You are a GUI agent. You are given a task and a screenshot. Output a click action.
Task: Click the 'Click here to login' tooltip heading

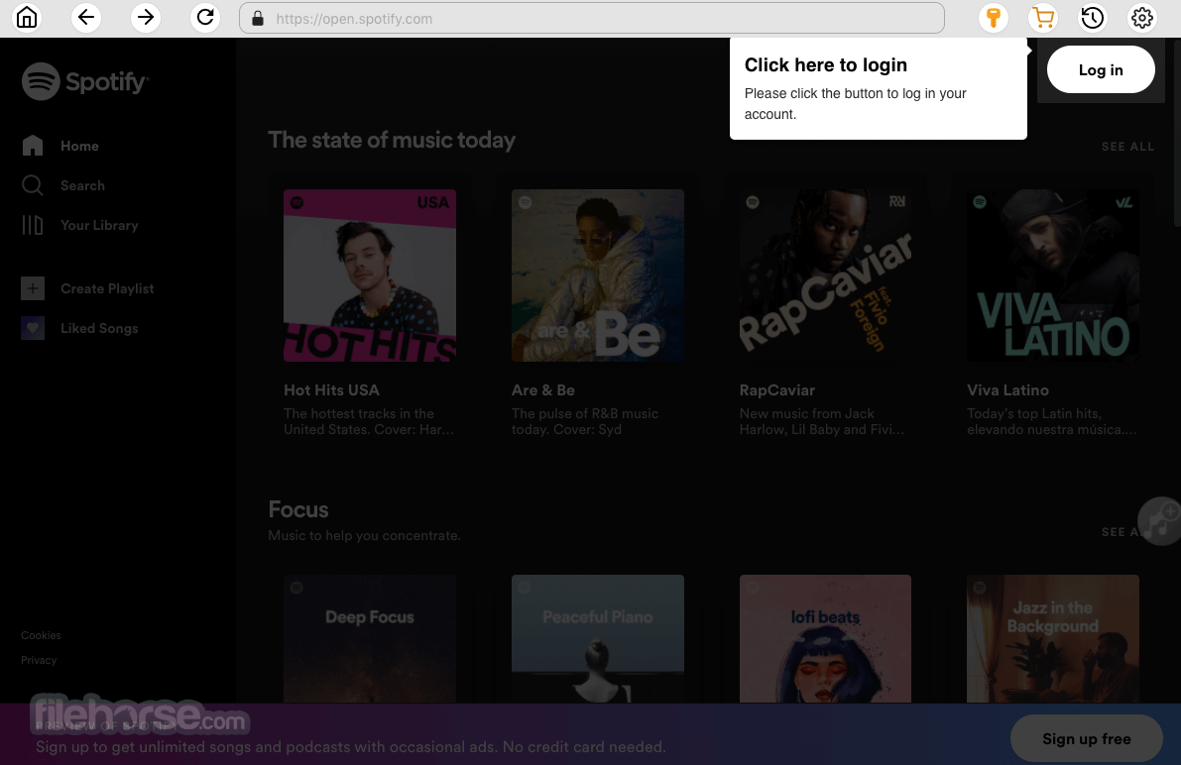[825, 64]
